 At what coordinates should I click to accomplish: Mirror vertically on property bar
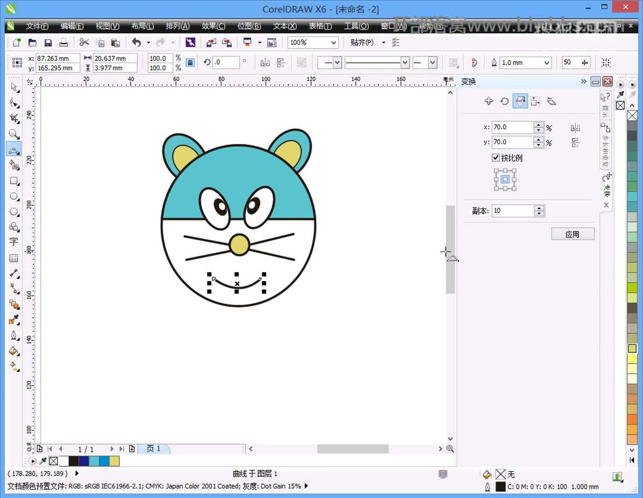281,63
